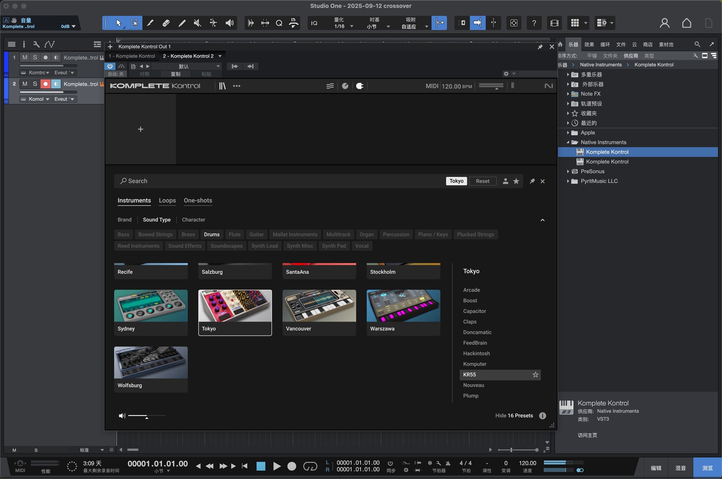The height and width of the screenshot is (479, 722).
Task: Show presets info icon
Action: 543,415
